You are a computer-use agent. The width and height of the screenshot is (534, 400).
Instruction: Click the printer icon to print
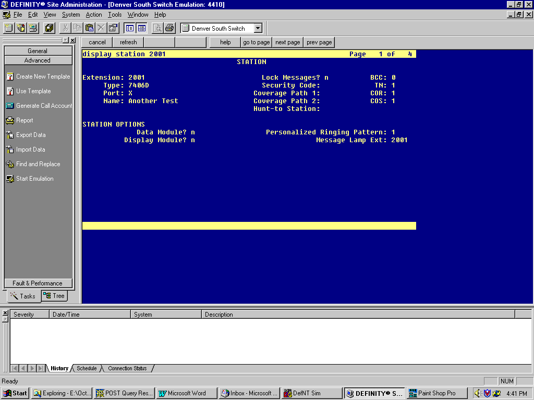[x=169, y=28]
